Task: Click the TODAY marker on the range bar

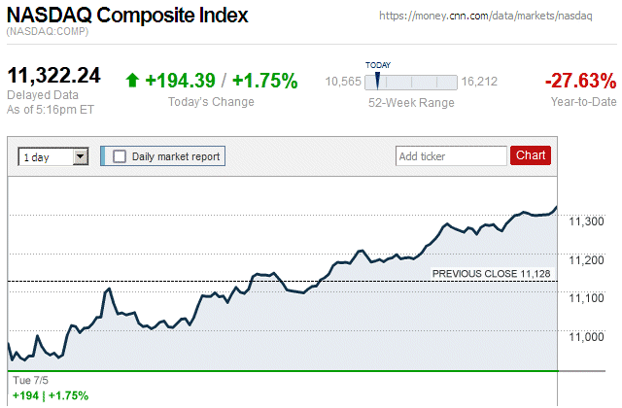Action: pyautogui.click(x=377, y=79)
